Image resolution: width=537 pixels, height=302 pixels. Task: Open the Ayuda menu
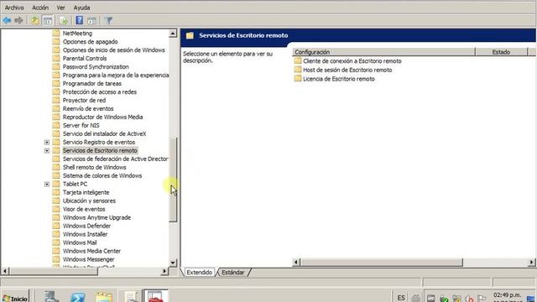(x=81, y=8)
